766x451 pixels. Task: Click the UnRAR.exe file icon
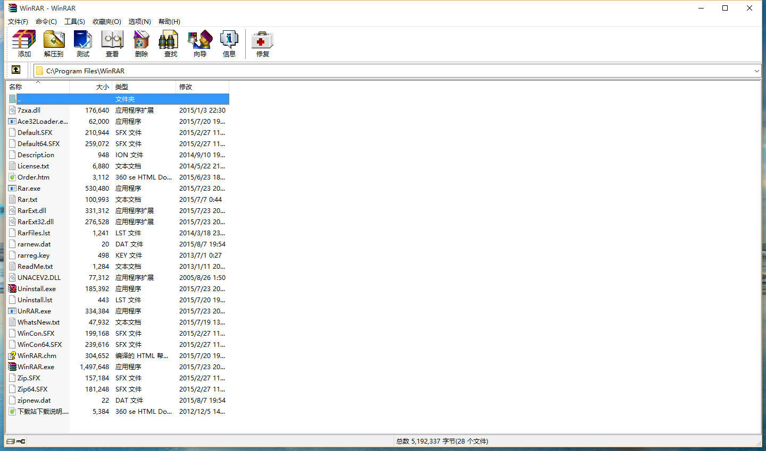12,311
